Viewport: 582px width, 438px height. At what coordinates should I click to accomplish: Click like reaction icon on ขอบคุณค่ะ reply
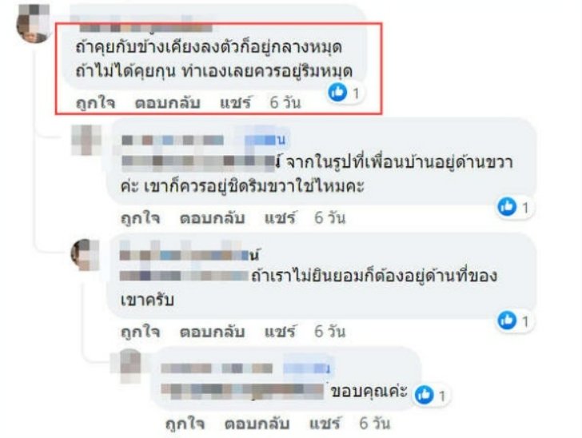(x=424, y=395)
